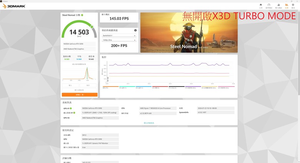Image resolution: width=300 pixels, height=163 pixels.
Task: Click the 'true' value in used settings
Action: [x=100, y=148]
